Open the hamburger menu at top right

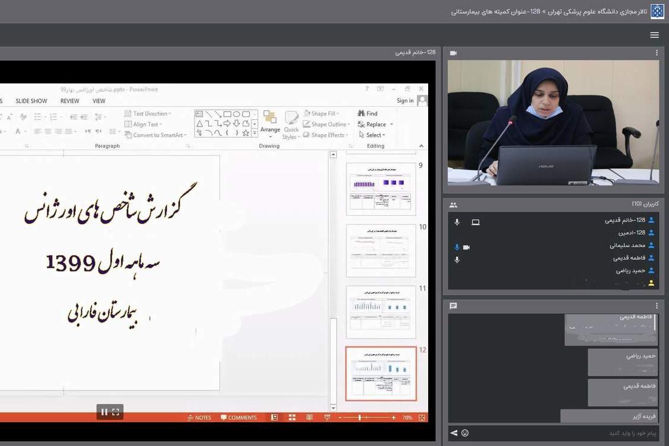coord(655,35)
